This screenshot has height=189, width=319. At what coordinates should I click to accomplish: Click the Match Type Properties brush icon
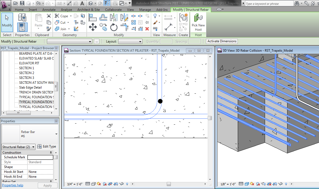tap(49, 29)
